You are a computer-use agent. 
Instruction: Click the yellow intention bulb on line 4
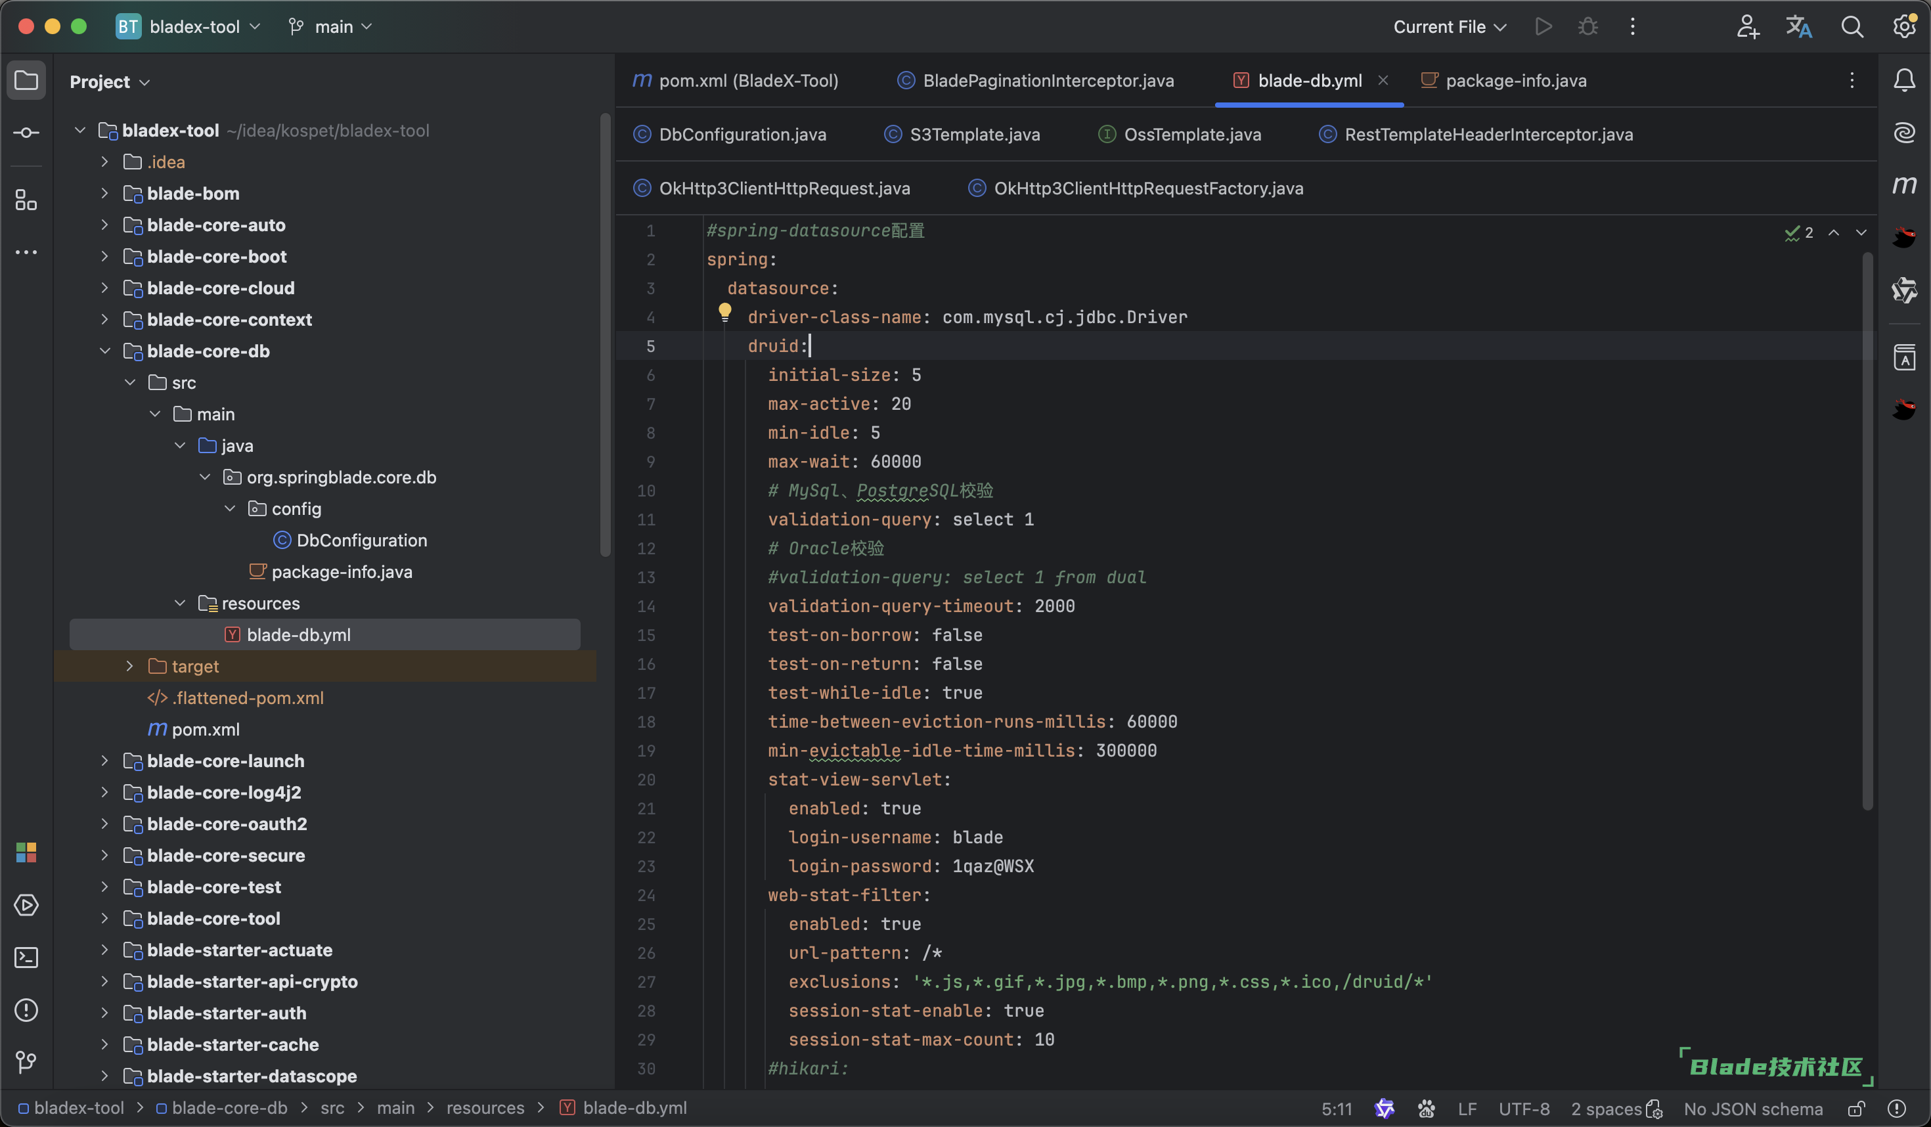724,313
